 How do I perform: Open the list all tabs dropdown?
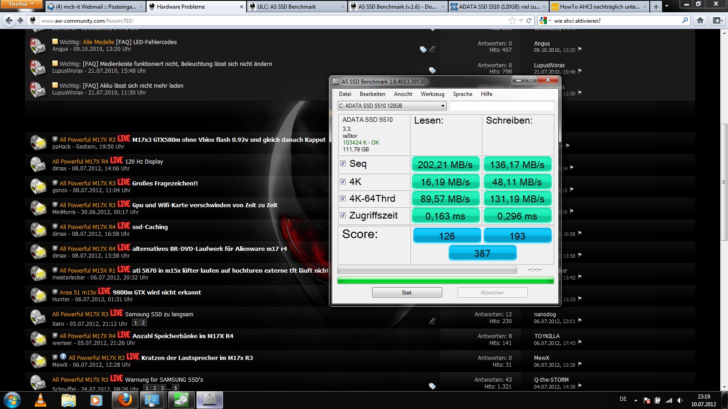coord(667,6)
